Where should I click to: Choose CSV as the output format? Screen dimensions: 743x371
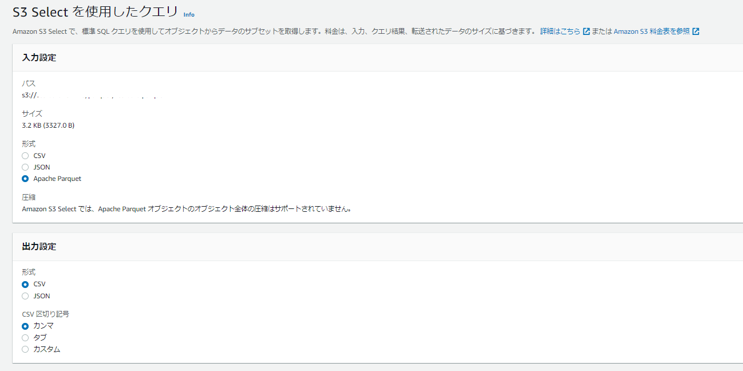point(25,283)
